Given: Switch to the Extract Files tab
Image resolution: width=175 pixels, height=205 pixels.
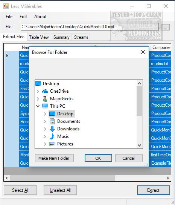Looking at the screenshot, I should coord(14,37).
